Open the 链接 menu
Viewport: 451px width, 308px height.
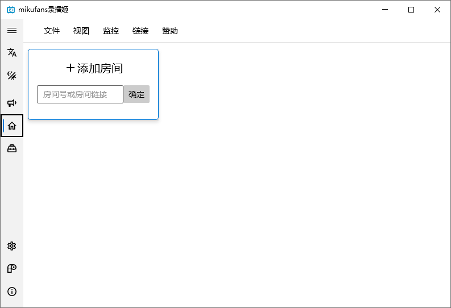(x=140, y=31)
